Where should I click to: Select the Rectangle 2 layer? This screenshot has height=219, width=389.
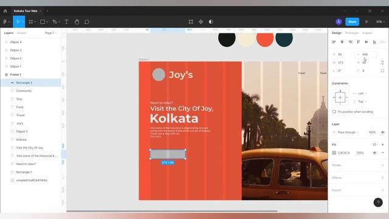(x=31, y=83)
